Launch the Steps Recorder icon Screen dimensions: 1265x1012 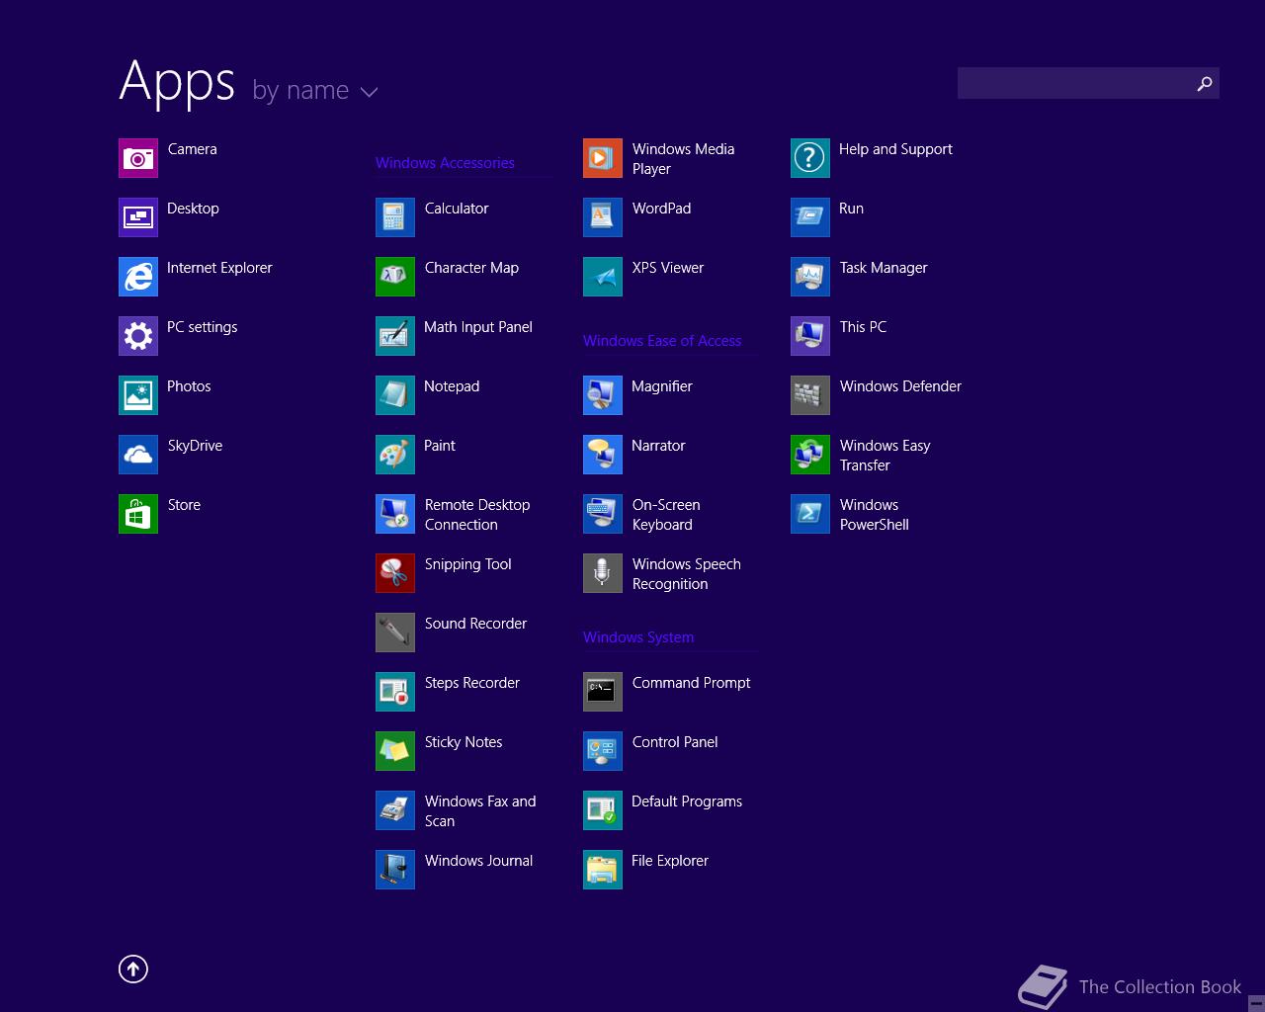pyautogui.click(x=395, y=692)
